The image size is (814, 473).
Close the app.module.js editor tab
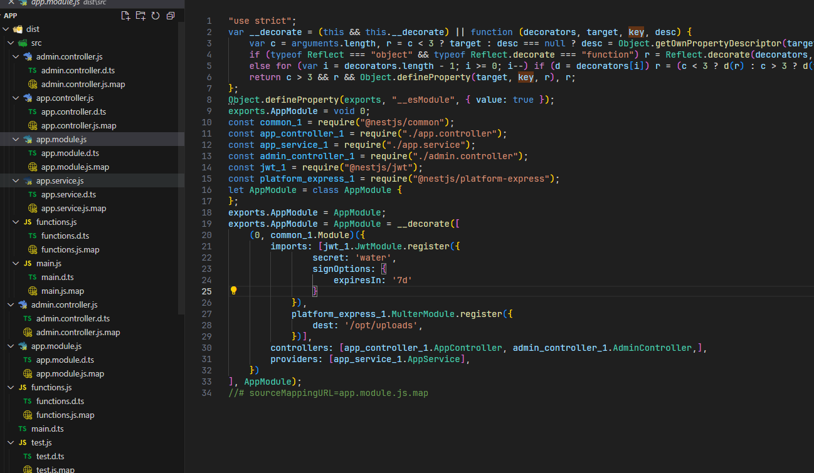click(x=11, y=3)
